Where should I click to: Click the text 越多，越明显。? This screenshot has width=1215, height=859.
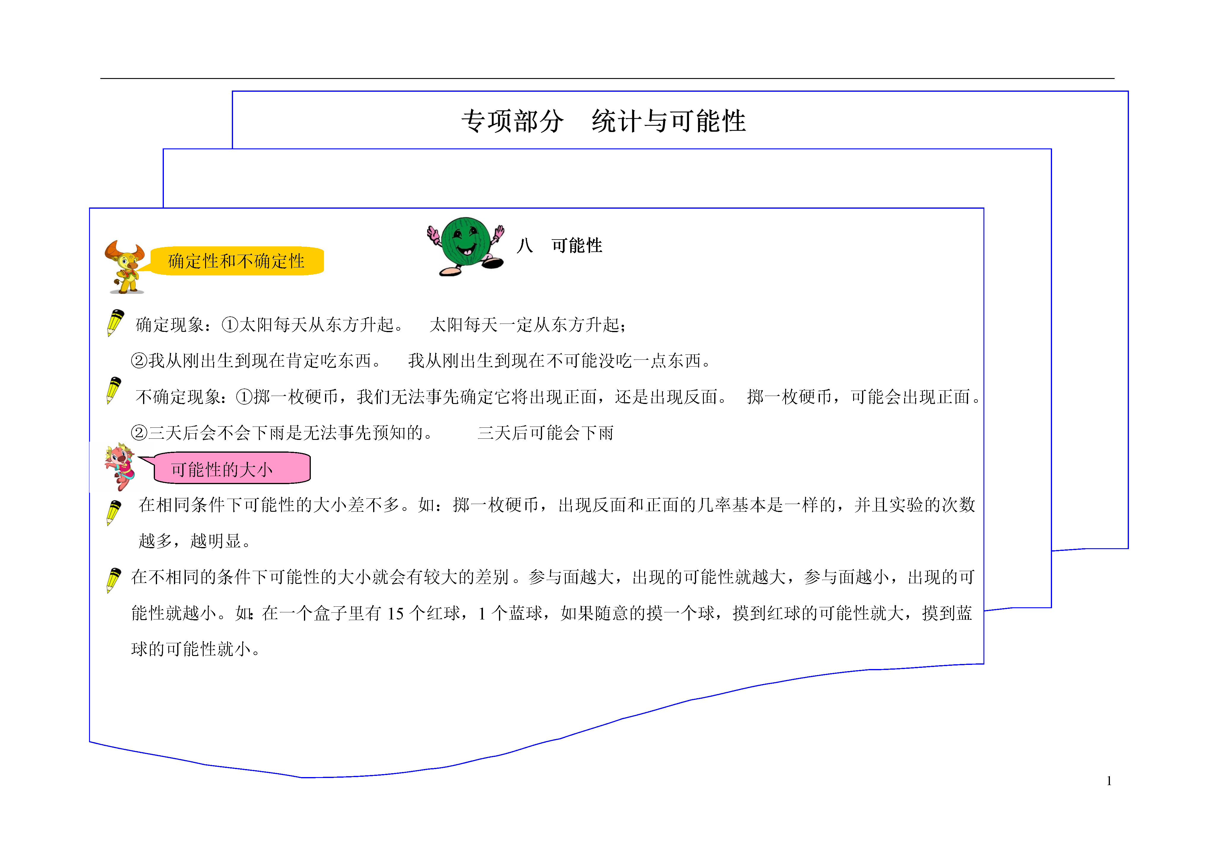[195, 541]
